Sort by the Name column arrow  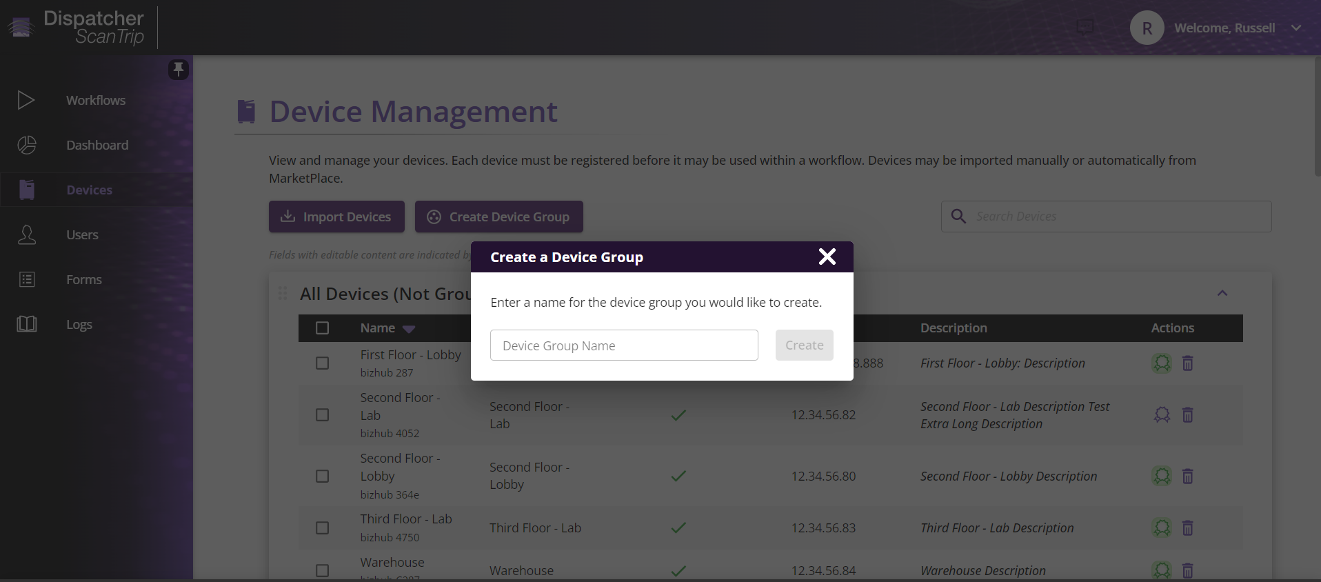(409, 329)
